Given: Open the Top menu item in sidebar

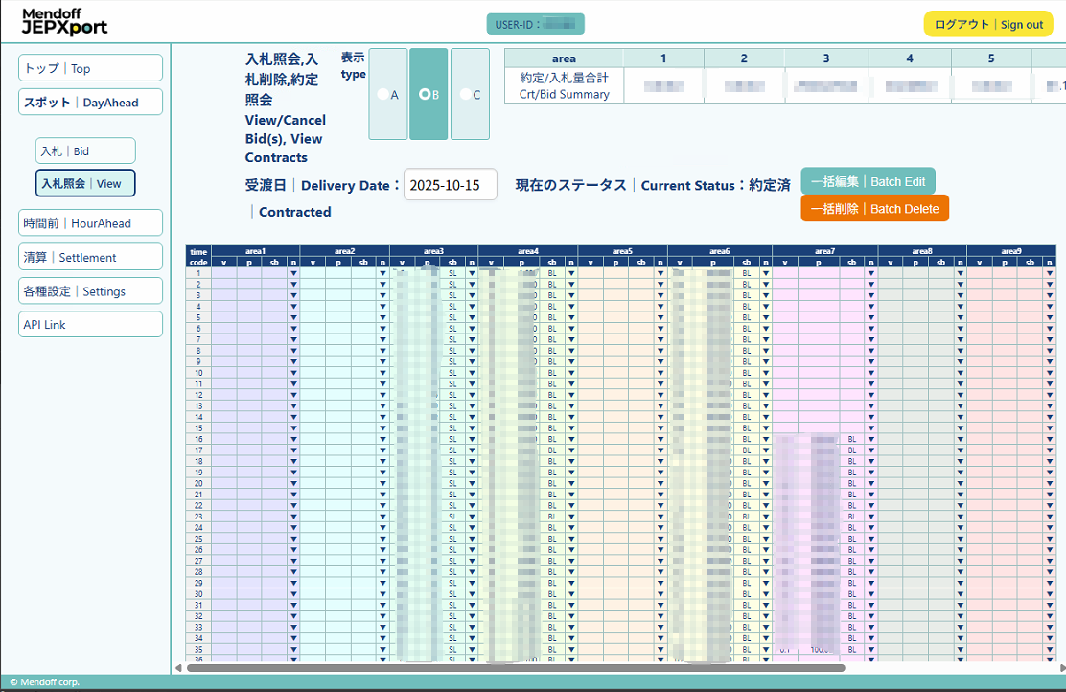Looking at the screenshot, I should pyautogui.click(x=90, y=68).
